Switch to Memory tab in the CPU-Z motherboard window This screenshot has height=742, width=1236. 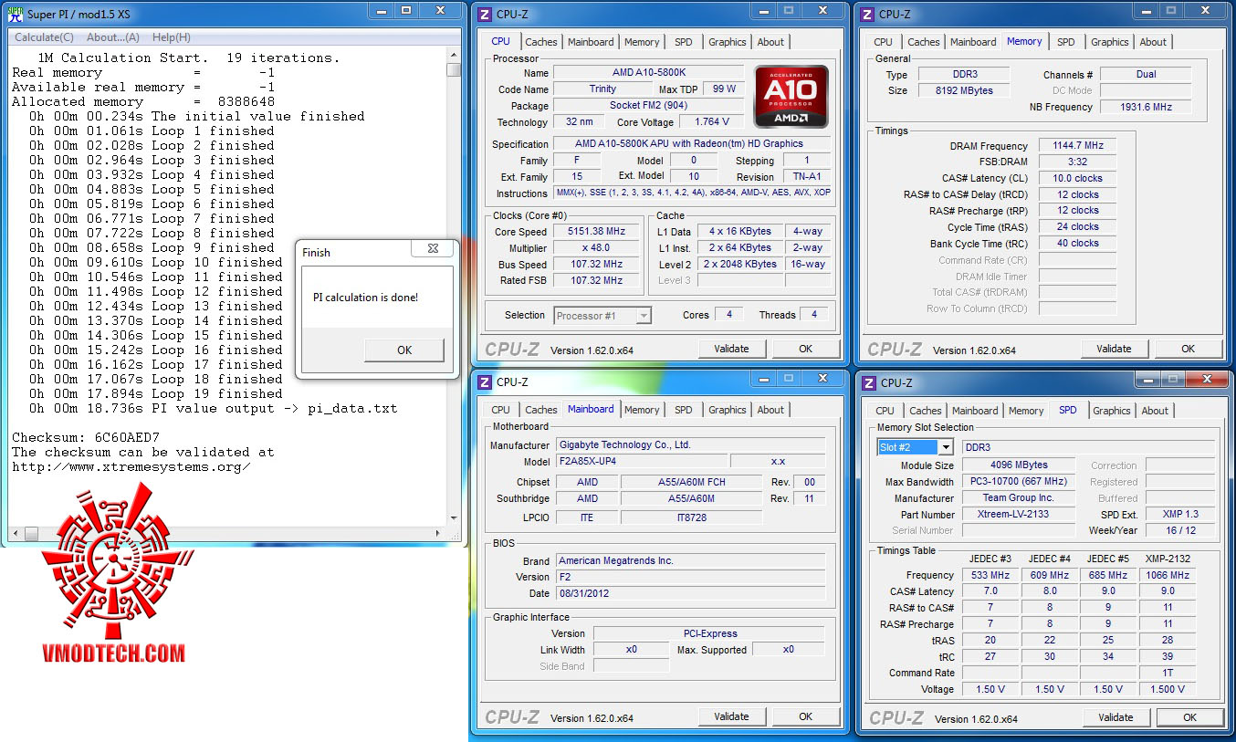(642, 410)
